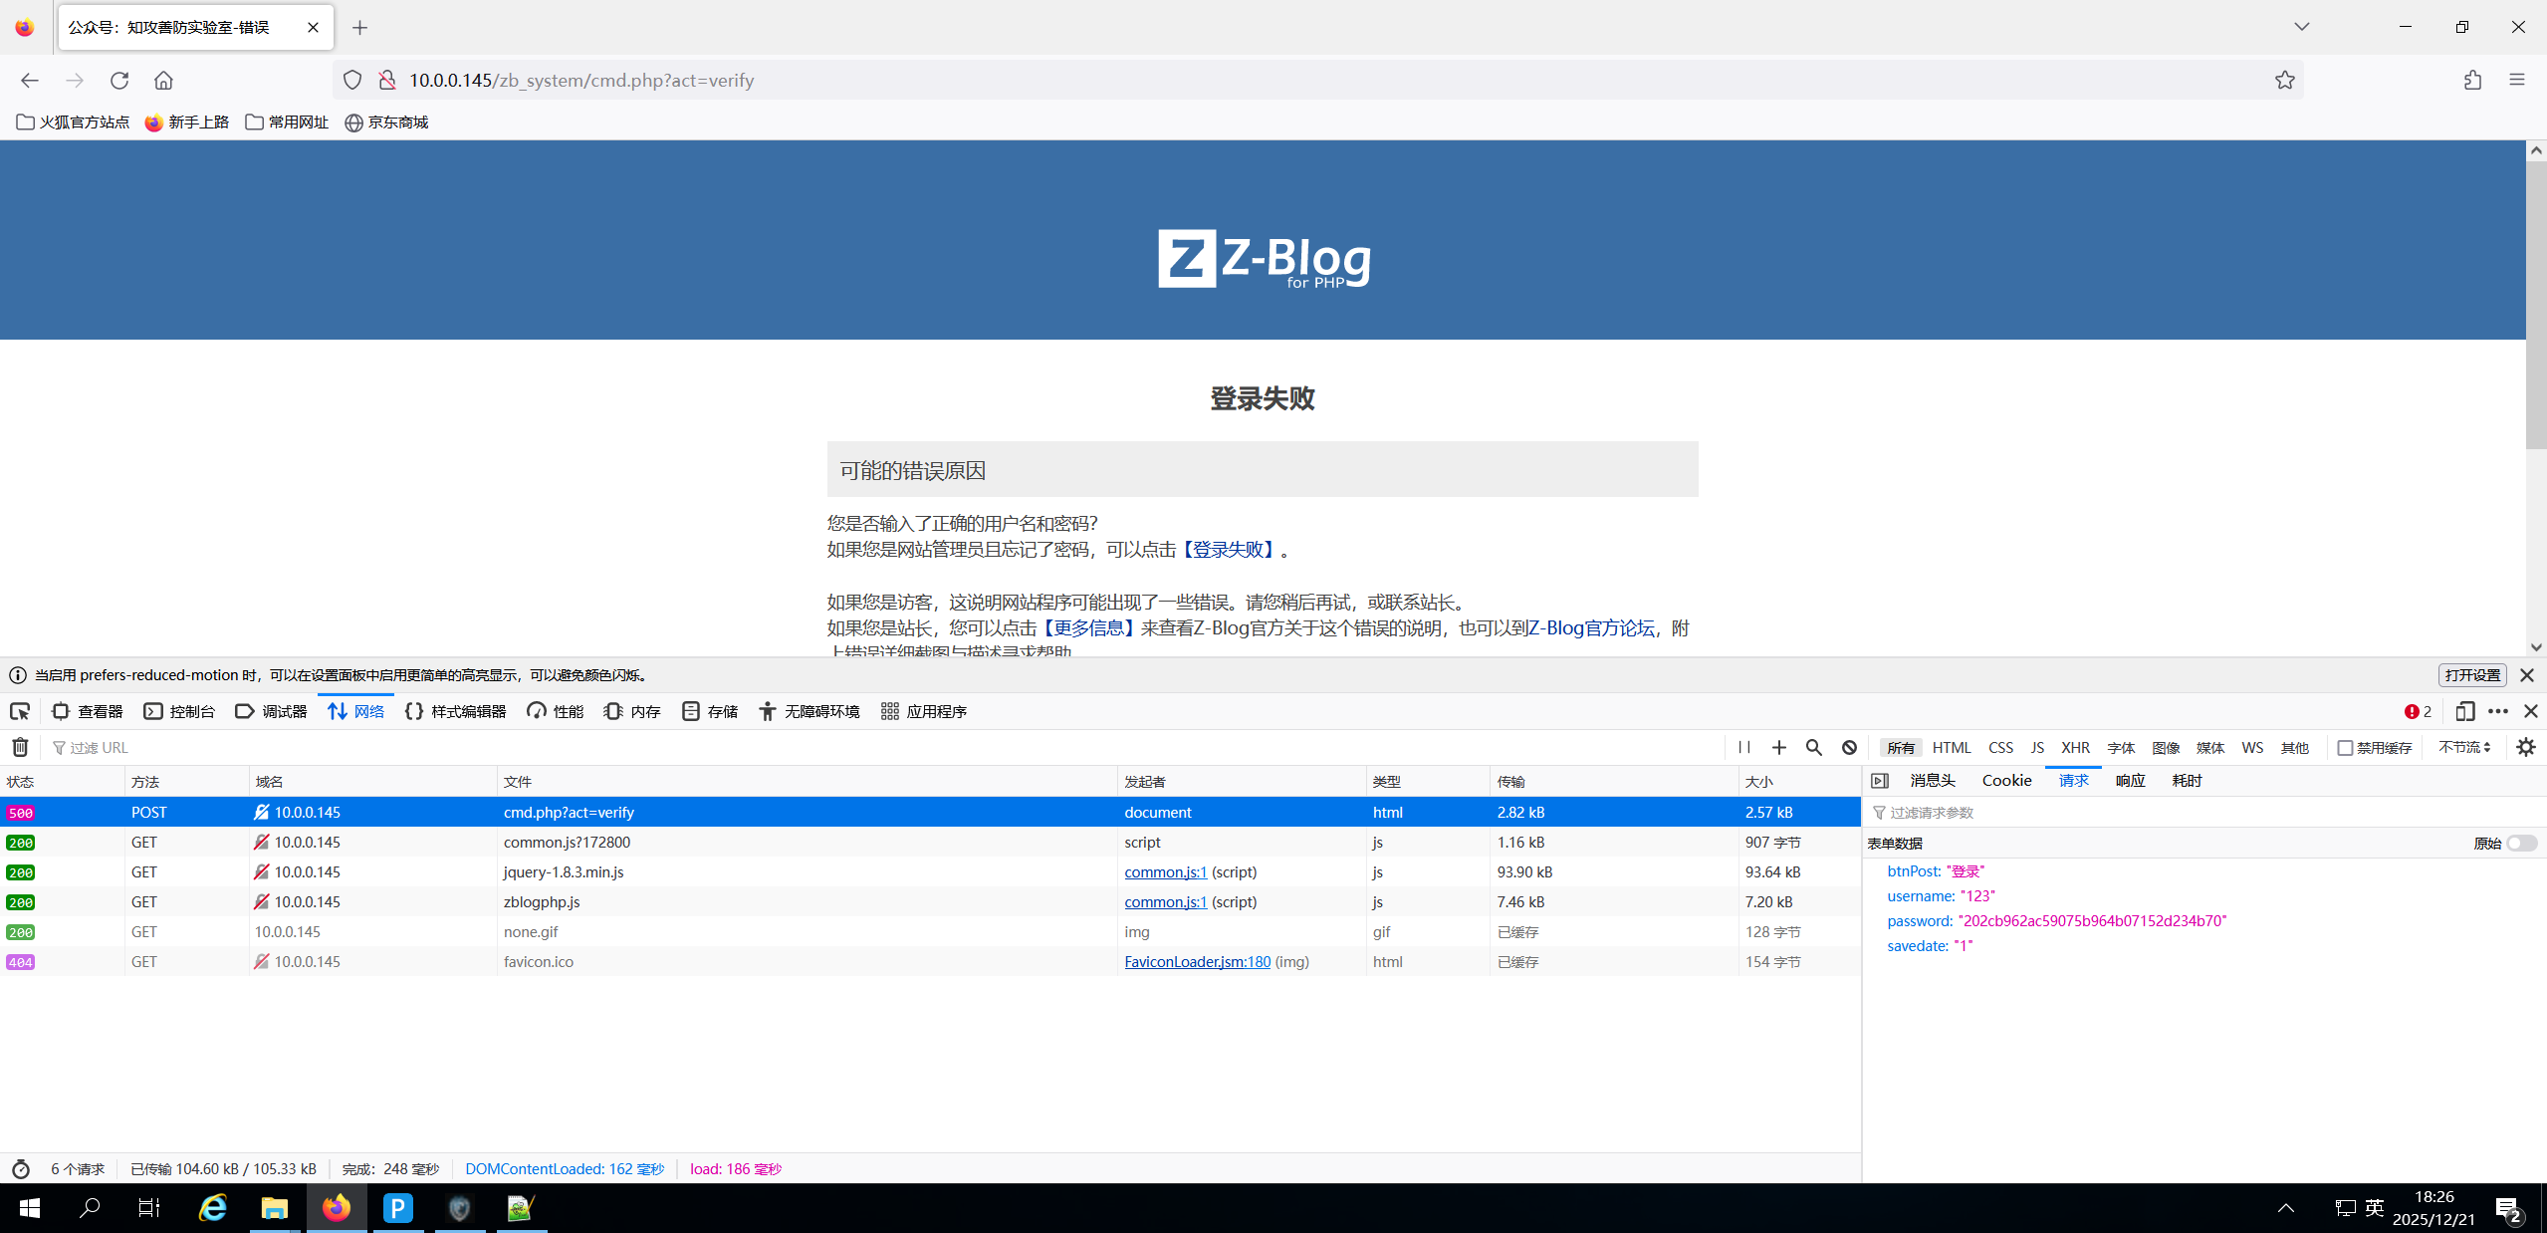Toggle the WS request filter
The image size is (2547, 1233).
[2252, 748]
